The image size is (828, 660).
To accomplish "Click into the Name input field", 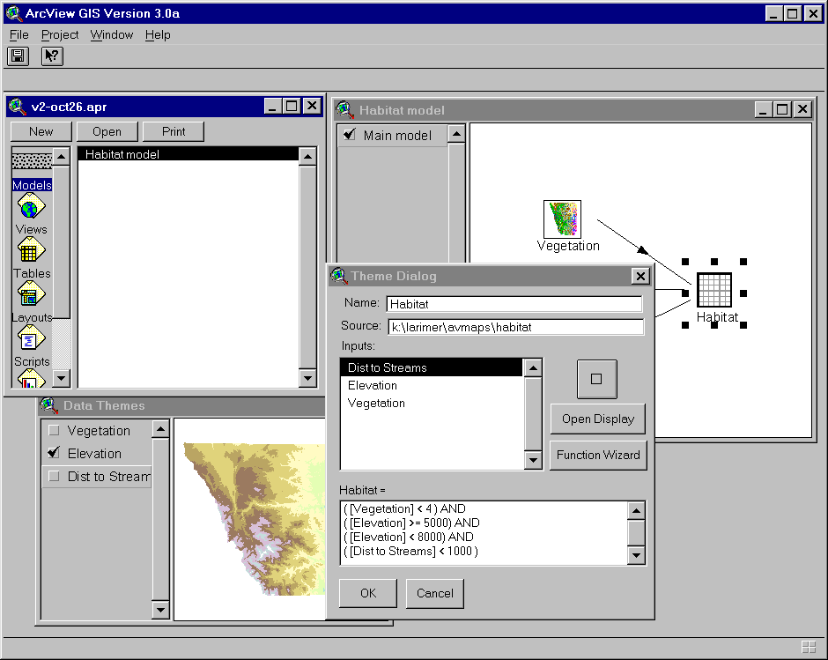I will coord(514,303).
